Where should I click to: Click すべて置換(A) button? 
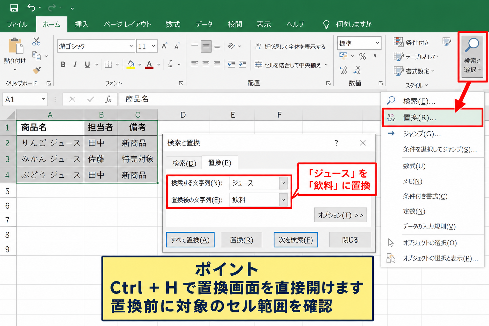pyautogui.click(x=190, y=240)
